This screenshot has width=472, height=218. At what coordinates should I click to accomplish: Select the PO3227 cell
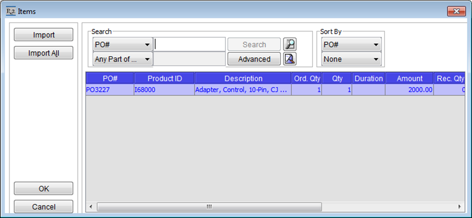[x=110, y=90]
